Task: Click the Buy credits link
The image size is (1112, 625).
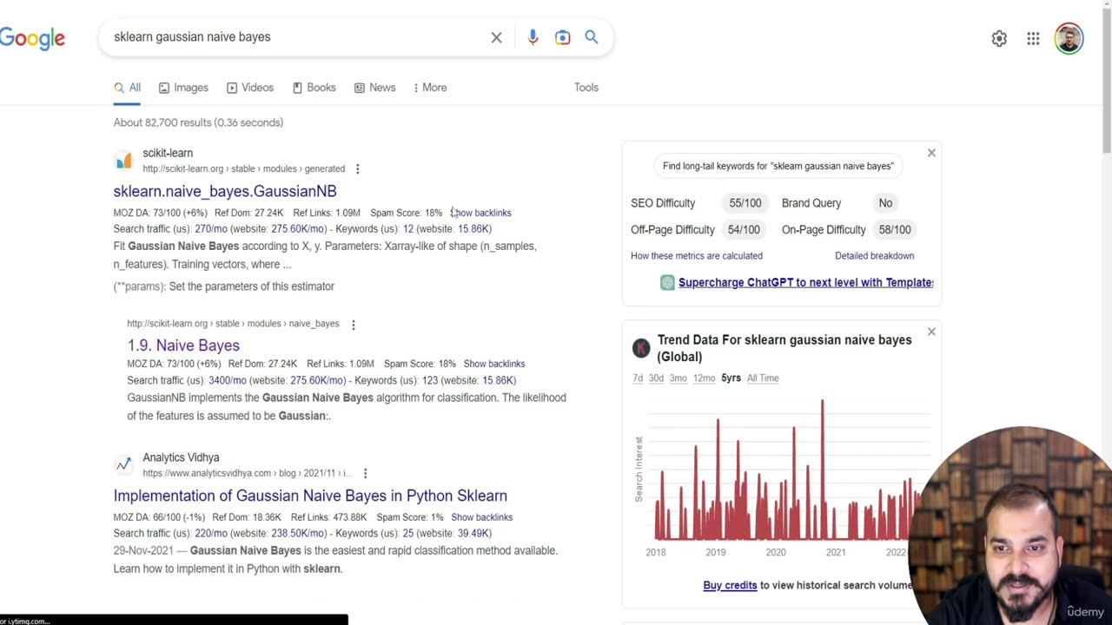Action: (730, 585)
